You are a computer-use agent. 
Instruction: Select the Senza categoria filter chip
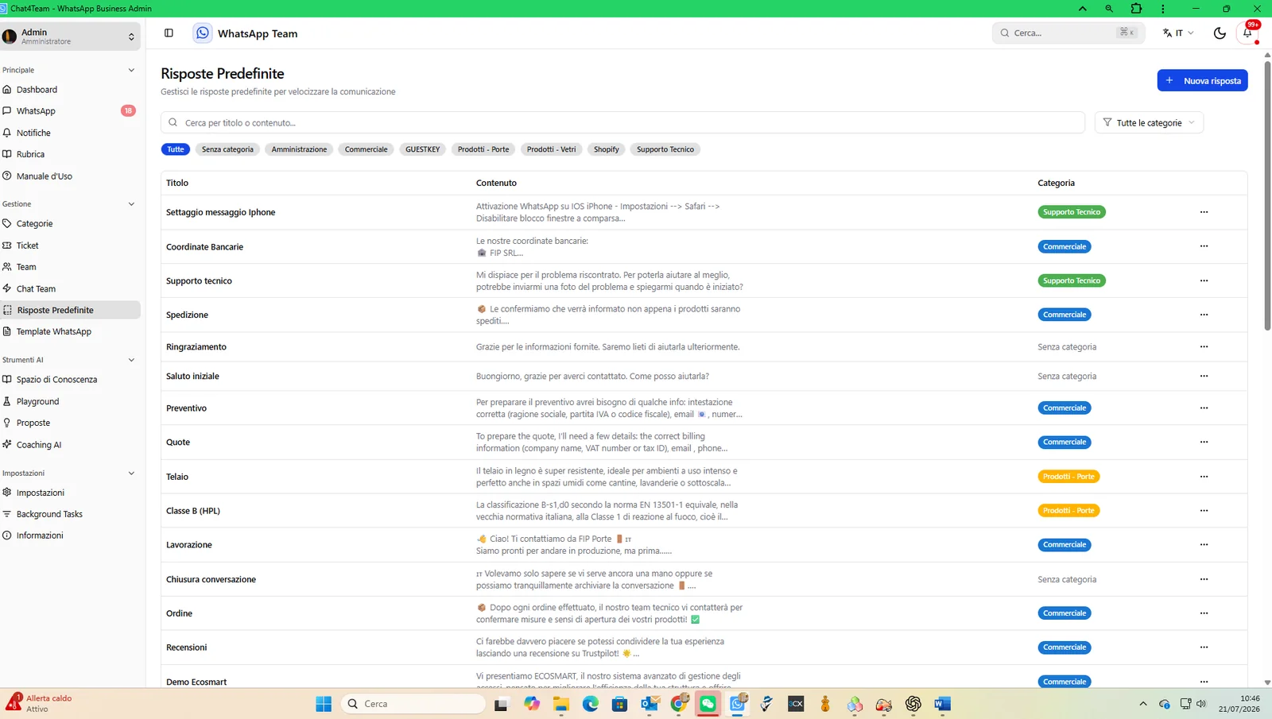tap(227, 149)
